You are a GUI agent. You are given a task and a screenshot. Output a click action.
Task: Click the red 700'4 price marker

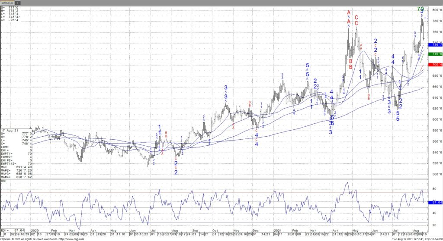coord(436,65)
